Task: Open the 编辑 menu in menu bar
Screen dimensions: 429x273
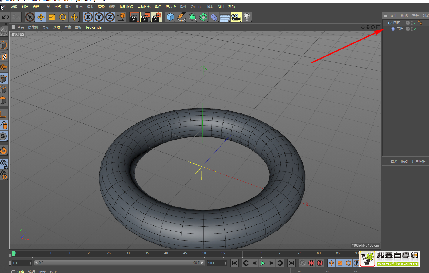Action: point(14,7)
